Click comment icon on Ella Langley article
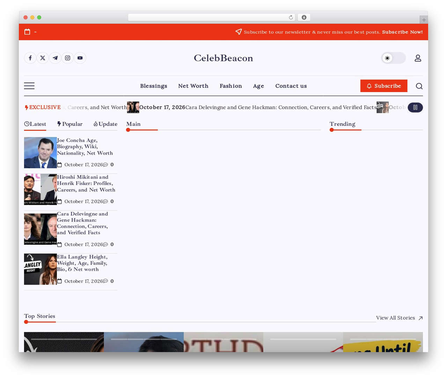 click(105, 281)
